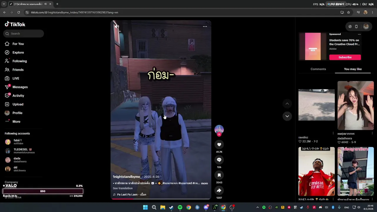377x212 pixels.
Task: Open the Arsenal jersey video thumbnail
Action: [317, 171]
